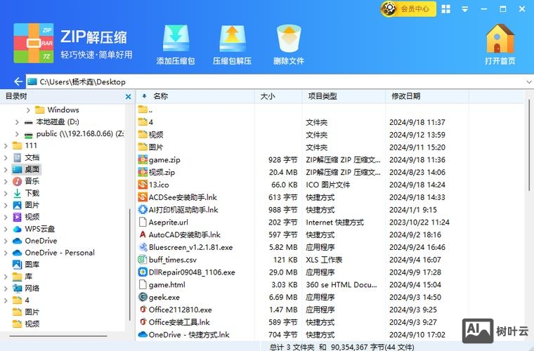Click the type 'Internet 快捷方式'
This screenshot has width=534, height=351.
point(334,223)
